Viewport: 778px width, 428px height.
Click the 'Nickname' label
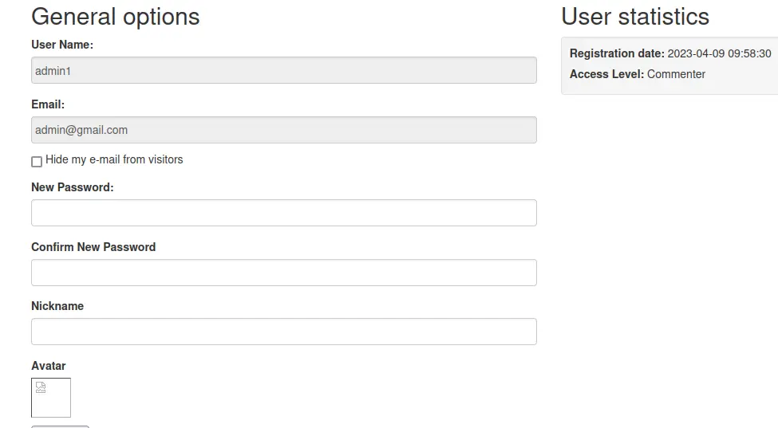coord(57,306)
